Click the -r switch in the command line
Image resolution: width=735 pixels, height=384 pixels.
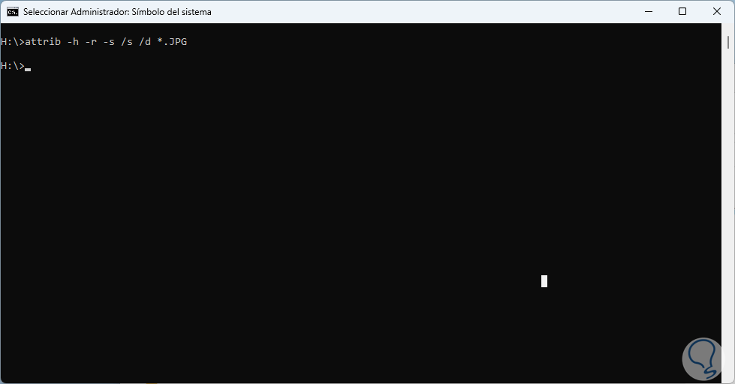[91, 42]
